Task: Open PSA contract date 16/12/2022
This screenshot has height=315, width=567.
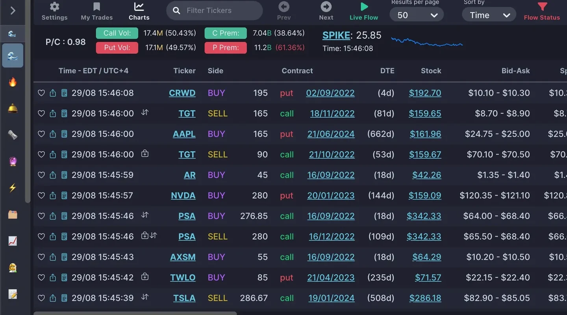Action: (332, 236)
